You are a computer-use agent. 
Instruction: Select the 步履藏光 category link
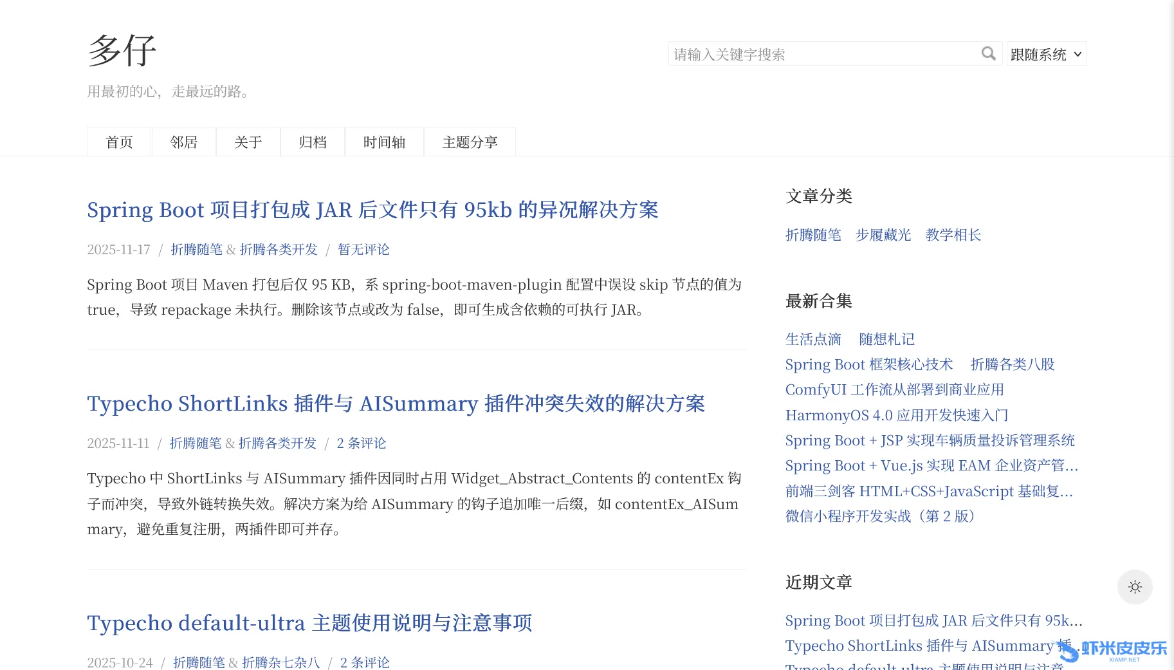[883, 236]
